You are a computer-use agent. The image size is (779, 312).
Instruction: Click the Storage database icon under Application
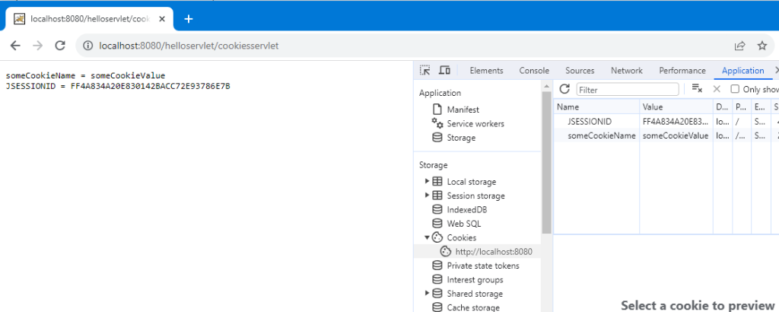437,138
